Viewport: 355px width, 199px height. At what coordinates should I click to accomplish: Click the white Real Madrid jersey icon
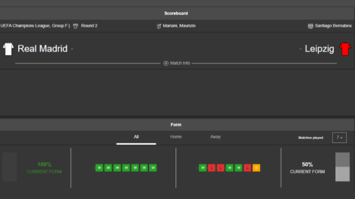[x=8, y=49]
